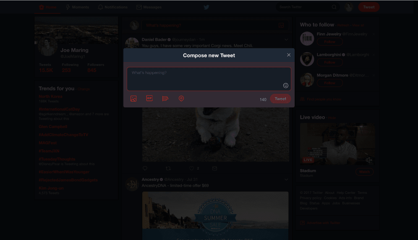The image size is (418, 240).
Task: Submit with the Tweet button in dialog
Action: point(280,99)
